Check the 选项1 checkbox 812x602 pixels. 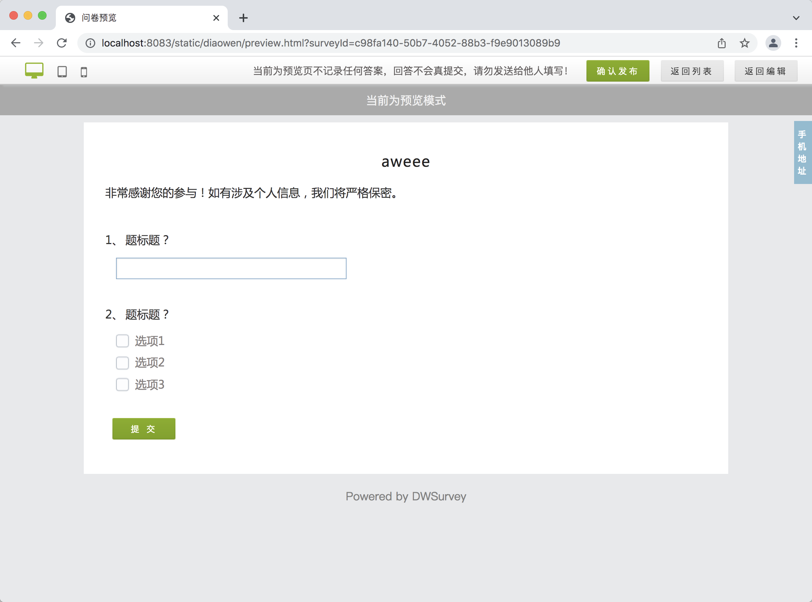(122, 341)
